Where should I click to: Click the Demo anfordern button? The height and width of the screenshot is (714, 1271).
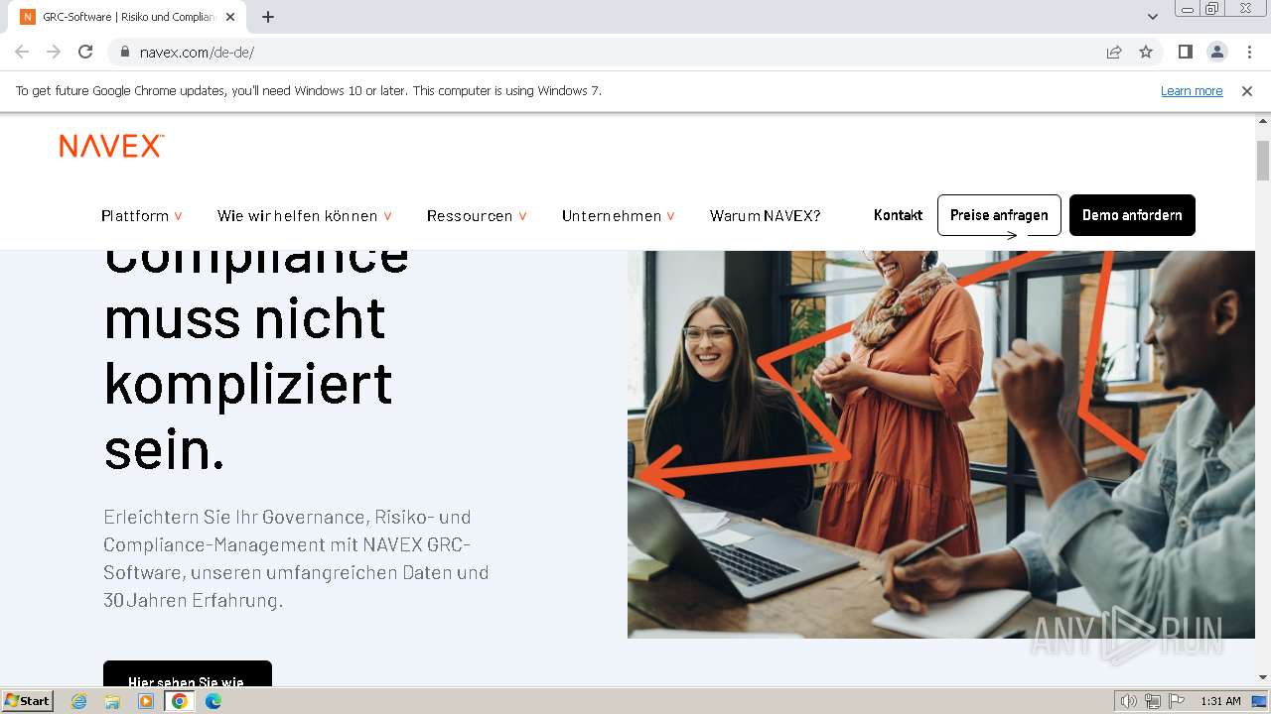(x=1132, y=215)
